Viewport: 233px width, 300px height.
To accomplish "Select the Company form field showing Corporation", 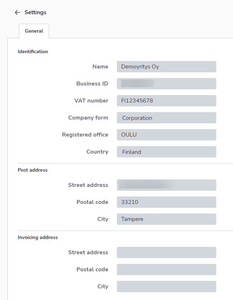I will (166, 118).
